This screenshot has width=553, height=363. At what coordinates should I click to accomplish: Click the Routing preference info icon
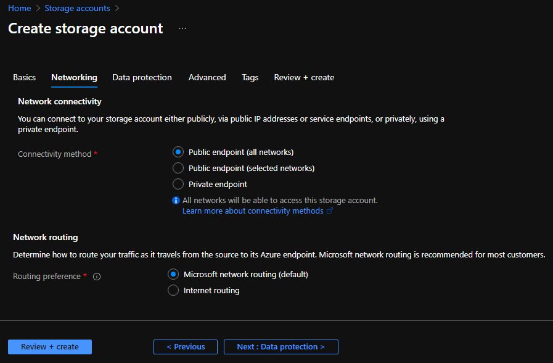point(97,277)
